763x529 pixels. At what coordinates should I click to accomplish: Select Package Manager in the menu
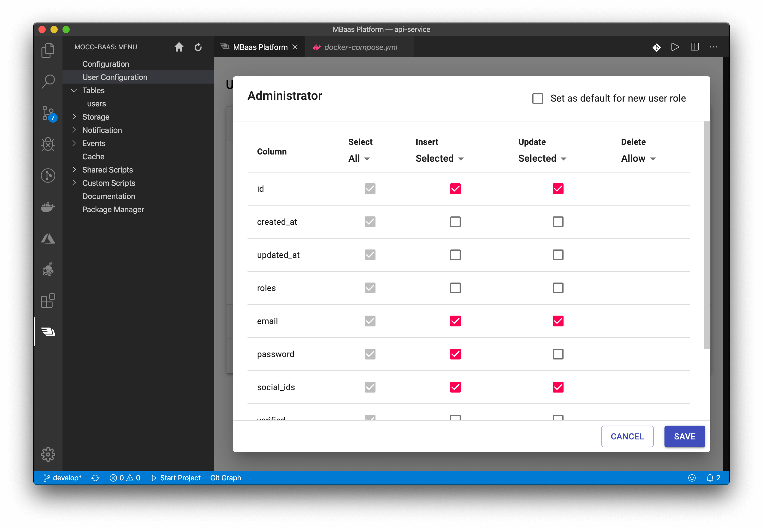(x=113, y=209)
